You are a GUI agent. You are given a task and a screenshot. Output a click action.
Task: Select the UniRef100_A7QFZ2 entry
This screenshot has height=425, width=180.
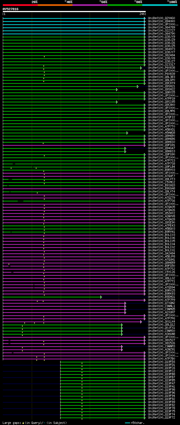coord(161,117)
